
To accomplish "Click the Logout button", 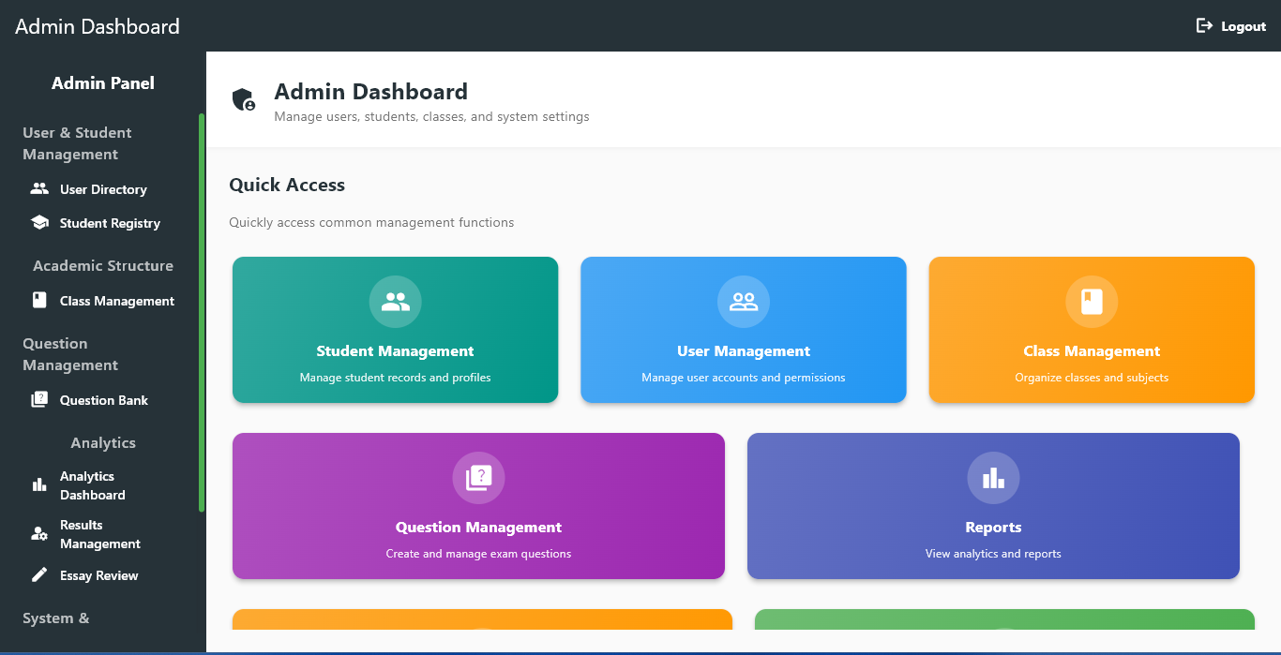I will click(x=1230, y=26).
